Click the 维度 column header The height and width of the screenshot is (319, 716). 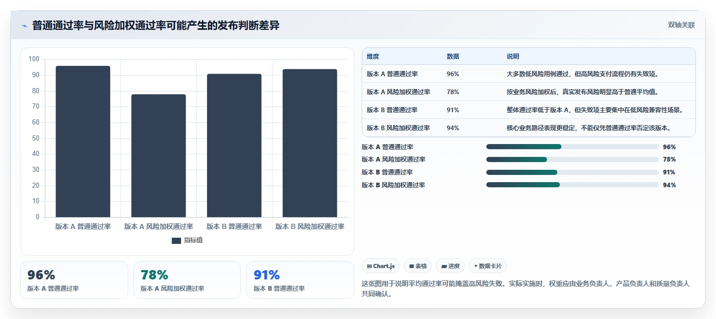point(373,57)
